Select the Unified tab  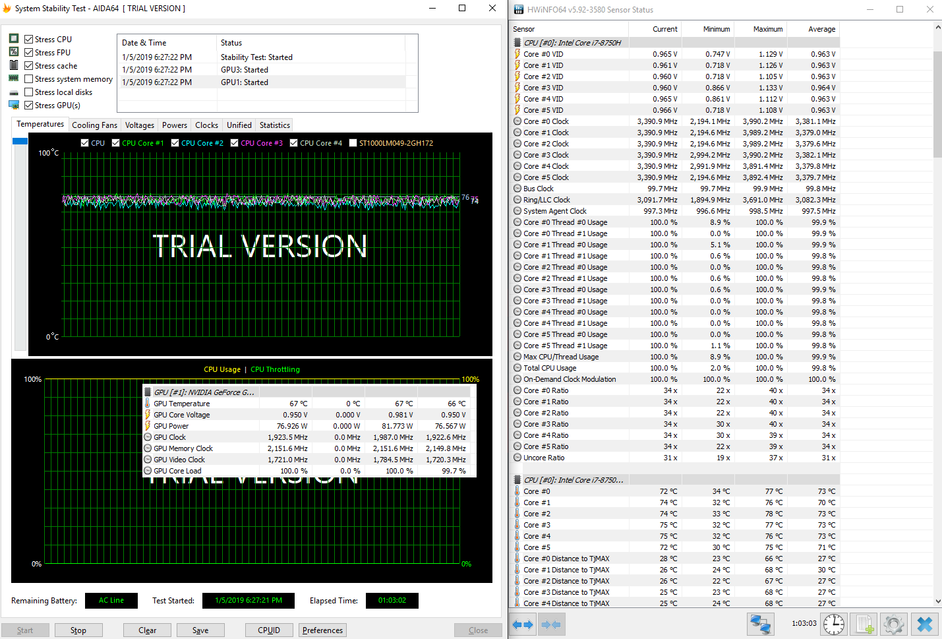[239, 125]
